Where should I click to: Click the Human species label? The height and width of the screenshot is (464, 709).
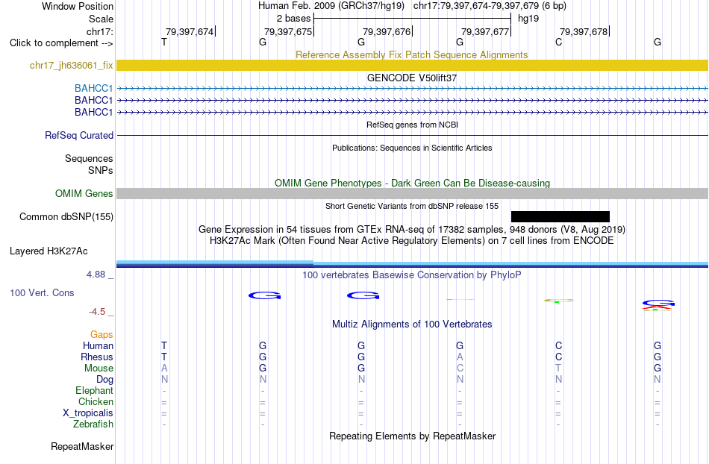[98, 345]
